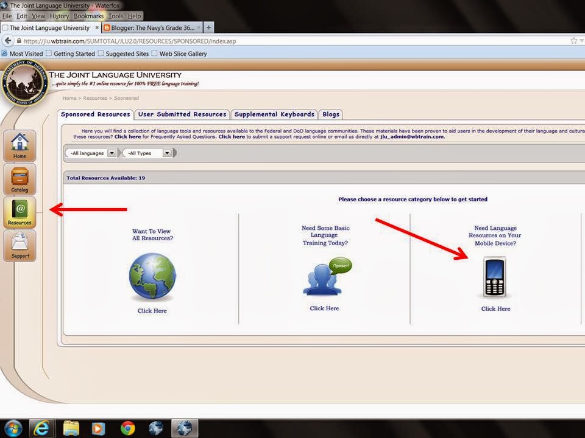Open new tab with plus button
This screenshot has height=438, width=585.
[208, 27]
